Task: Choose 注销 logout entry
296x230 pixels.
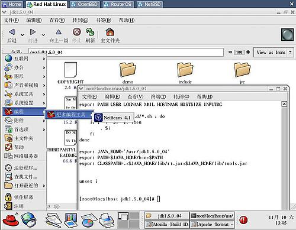Action: (x=25, y=206)
